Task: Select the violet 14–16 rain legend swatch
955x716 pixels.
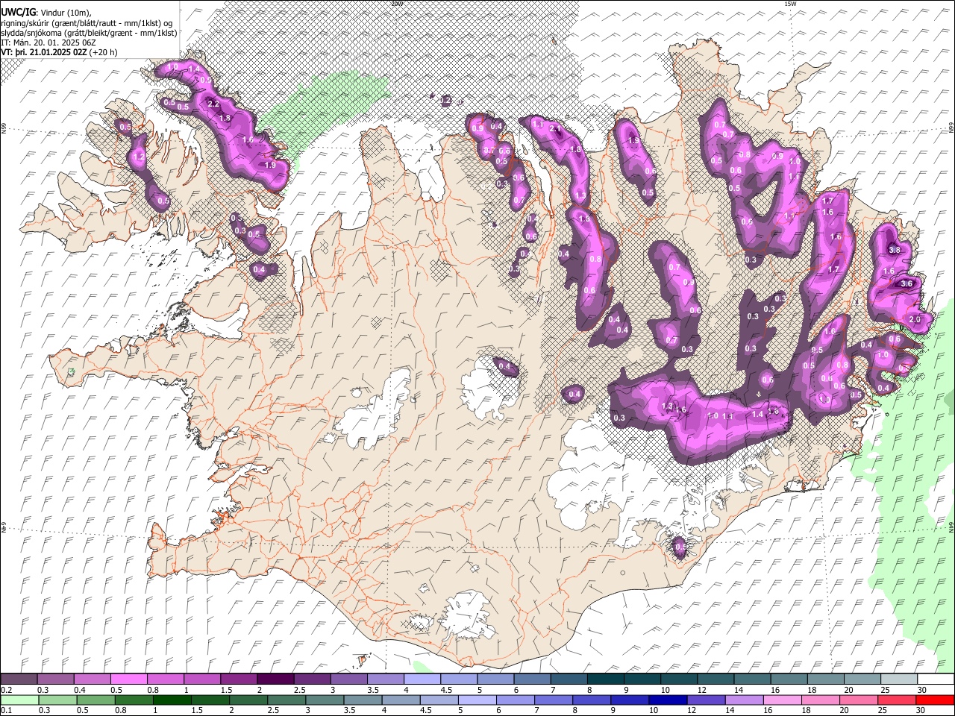Action: click(744, 700)
